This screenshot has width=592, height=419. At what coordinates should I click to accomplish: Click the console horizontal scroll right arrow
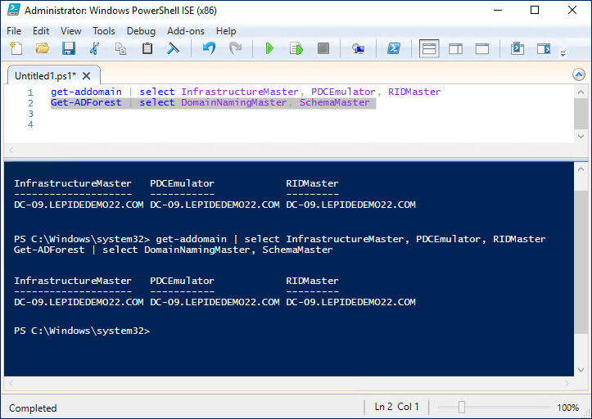coord(567,384)
